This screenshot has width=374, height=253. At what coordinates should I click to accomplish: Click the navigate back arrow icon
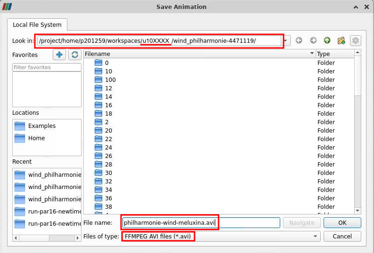299,41
